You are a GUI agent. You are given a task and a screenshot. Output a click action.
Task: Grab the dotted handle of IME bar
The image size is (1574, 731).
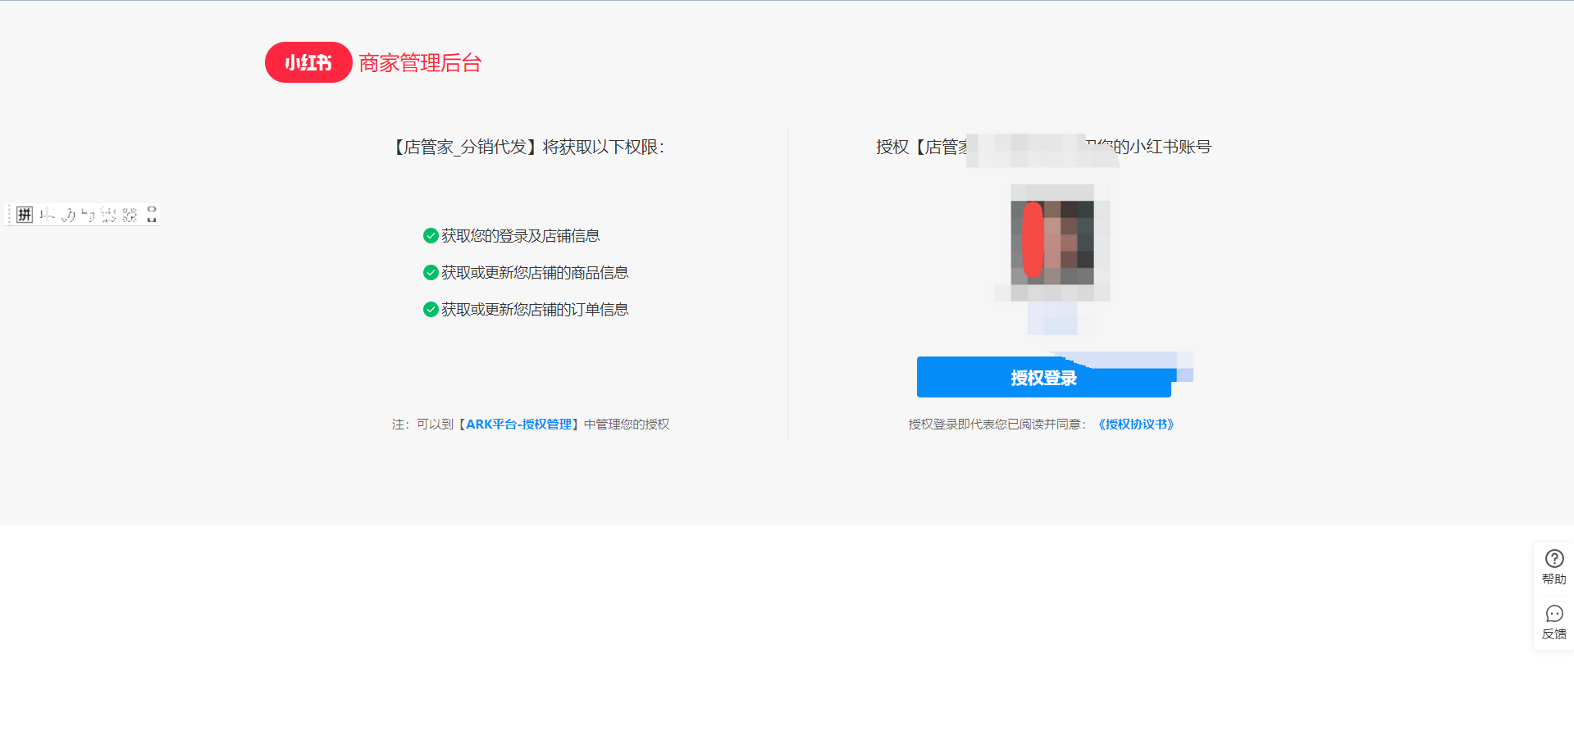9,215
